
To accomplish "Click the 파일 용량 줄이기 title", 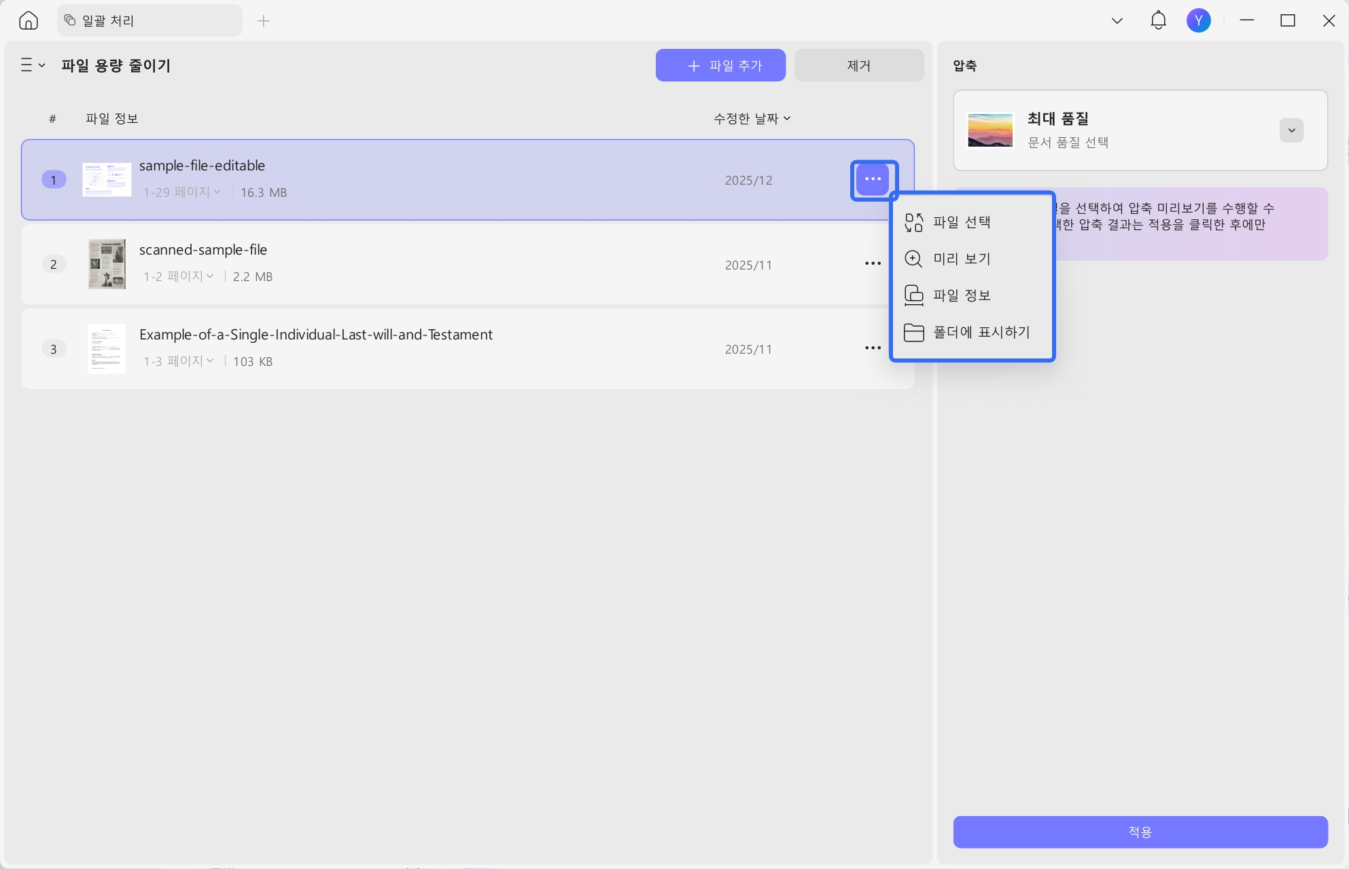I will (116, 66).
